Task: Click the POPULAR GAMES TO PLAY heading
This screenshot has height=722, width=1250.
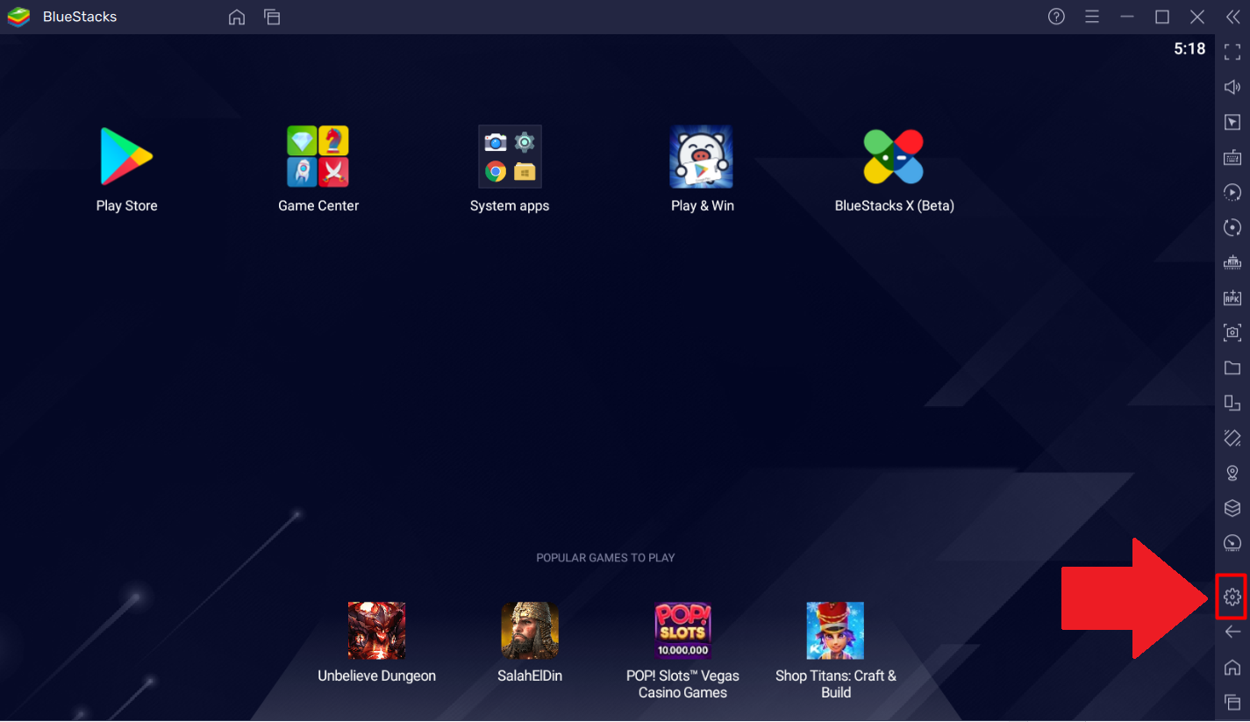Action: pyautogui.click(x=606, y=558)
